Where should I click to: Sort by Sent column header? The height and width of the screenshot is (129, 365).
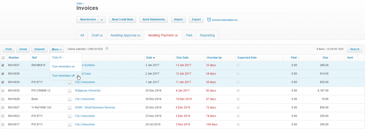pos(350,58)
